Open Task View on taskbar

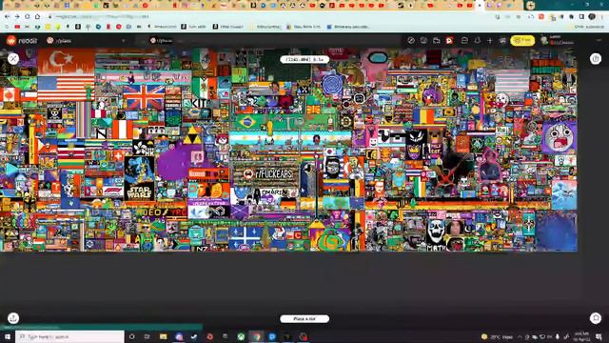(x=147, y=336)
